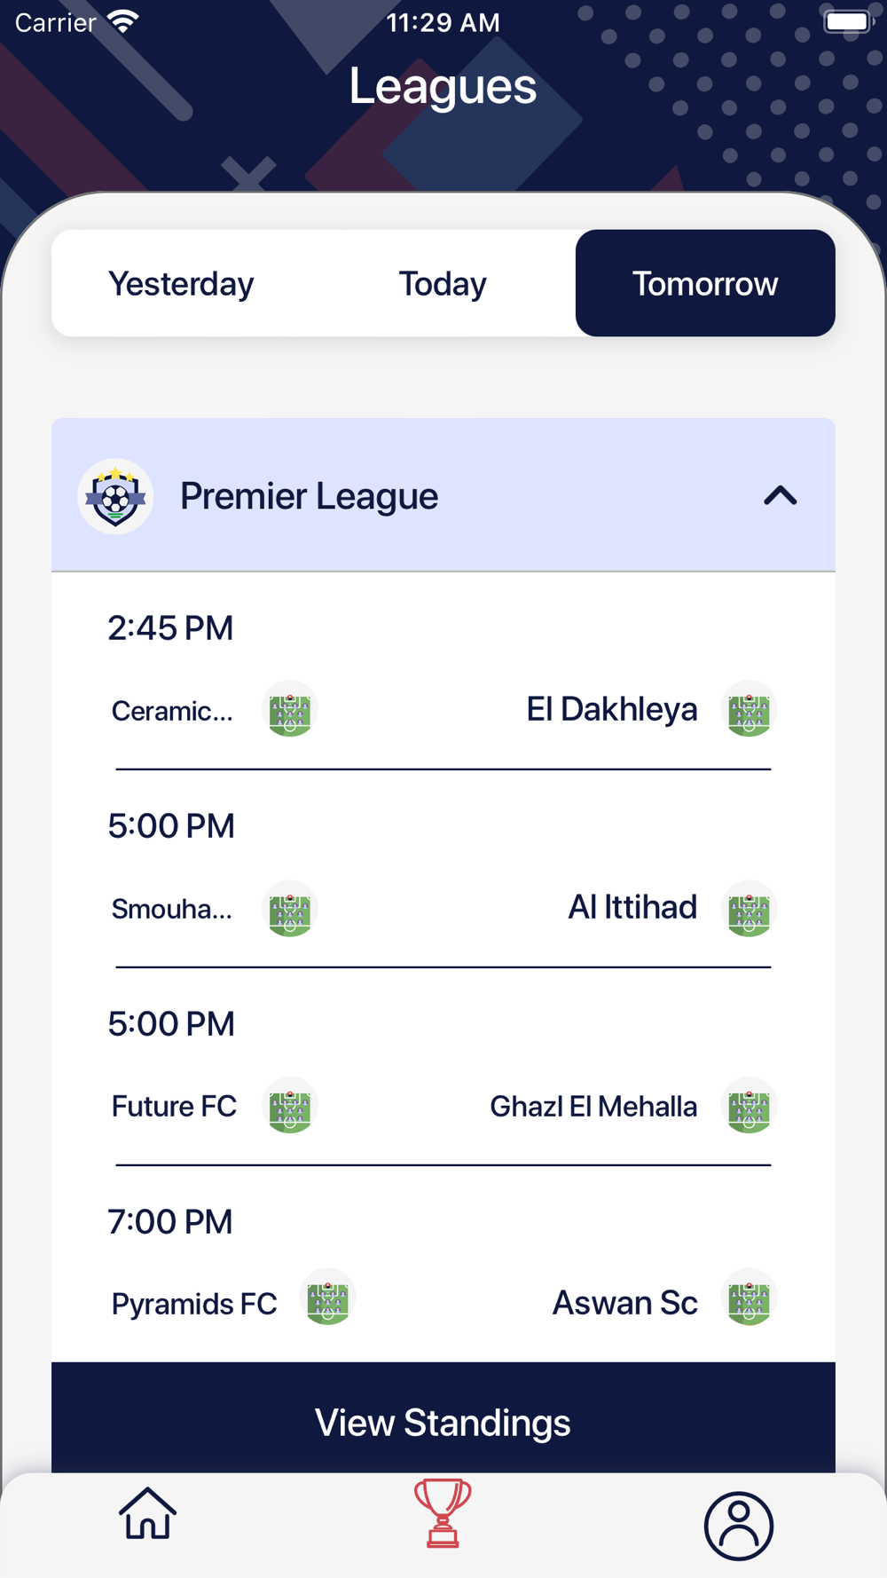
Task: Select the Tomorrow tab
Action: 705,283
